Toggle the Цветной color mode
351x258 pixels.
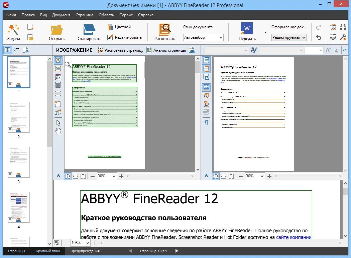[119, 27]
